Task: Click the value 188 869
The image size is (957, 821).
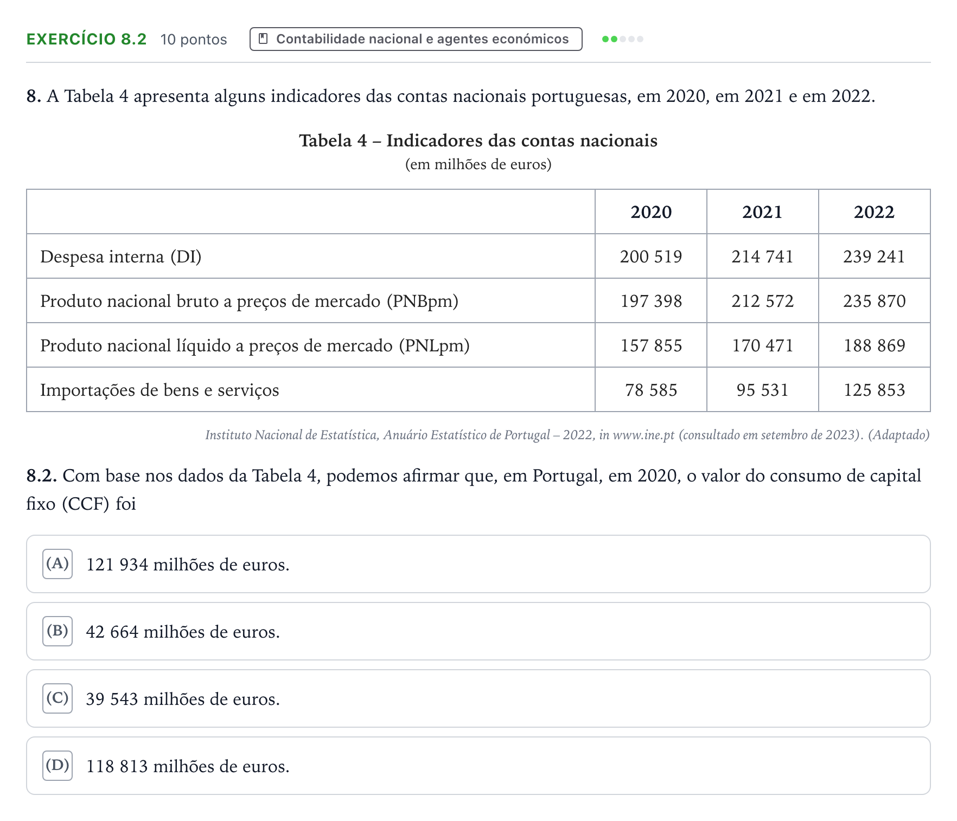Action: (874, 345)
